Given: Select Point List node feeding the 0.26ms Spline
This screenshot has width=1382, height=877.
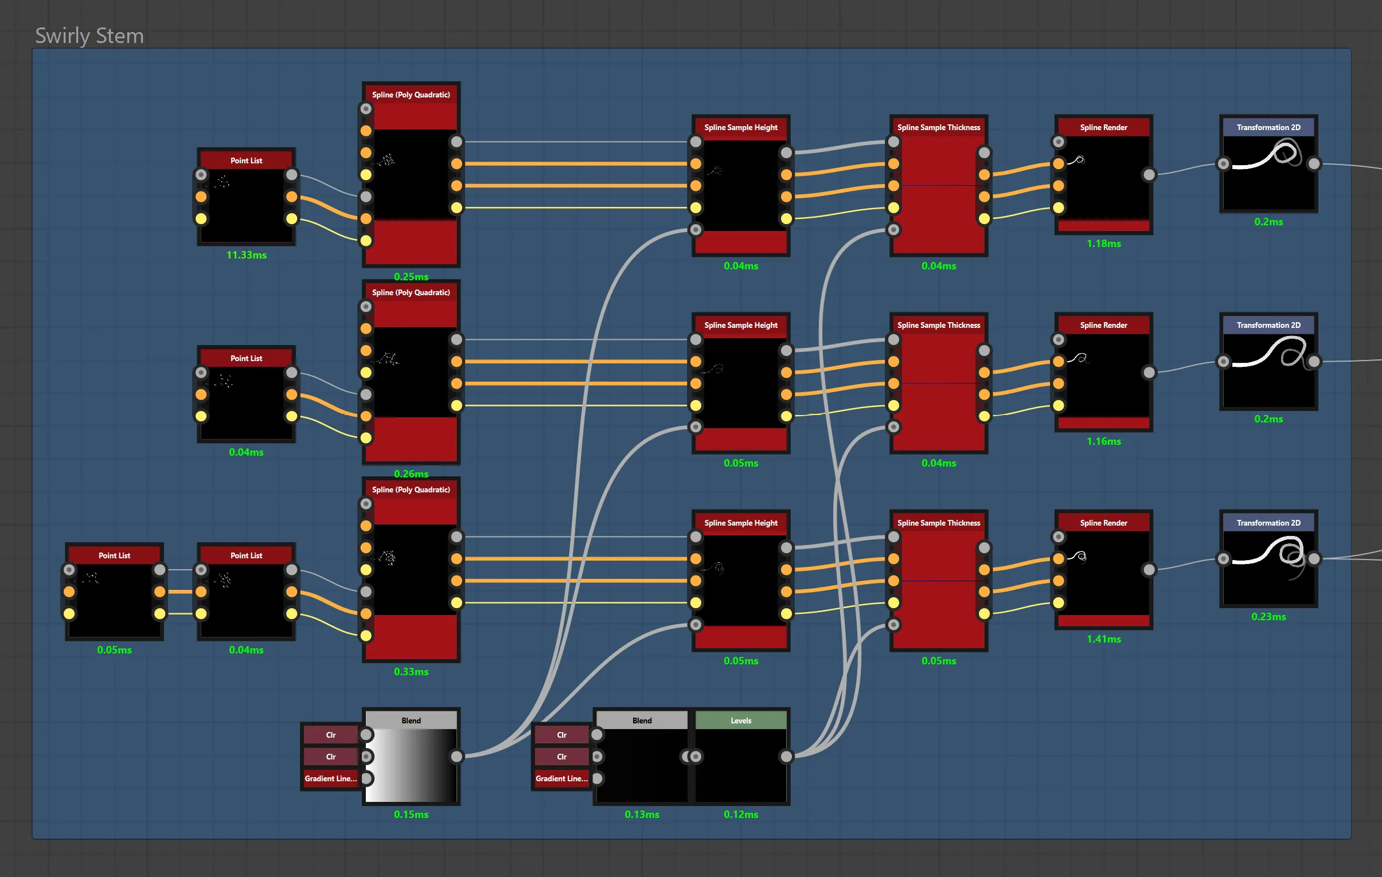Looking at the screenshot, I should click(x=246, y=394).
